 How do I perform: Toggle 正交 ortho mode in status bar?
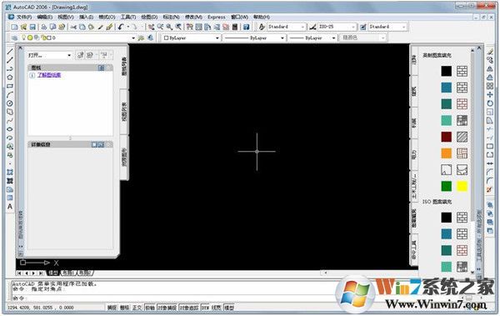pos(137,308)
